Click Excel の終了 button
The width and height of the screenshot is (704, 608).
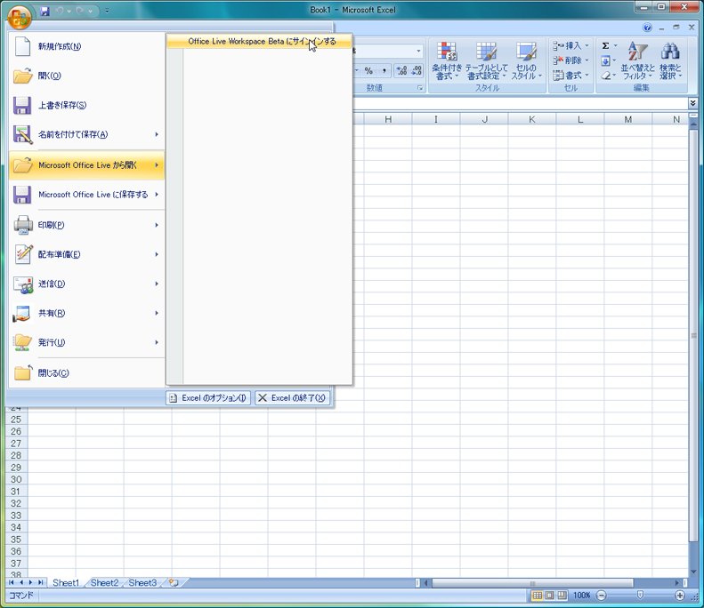pos(292,398)
